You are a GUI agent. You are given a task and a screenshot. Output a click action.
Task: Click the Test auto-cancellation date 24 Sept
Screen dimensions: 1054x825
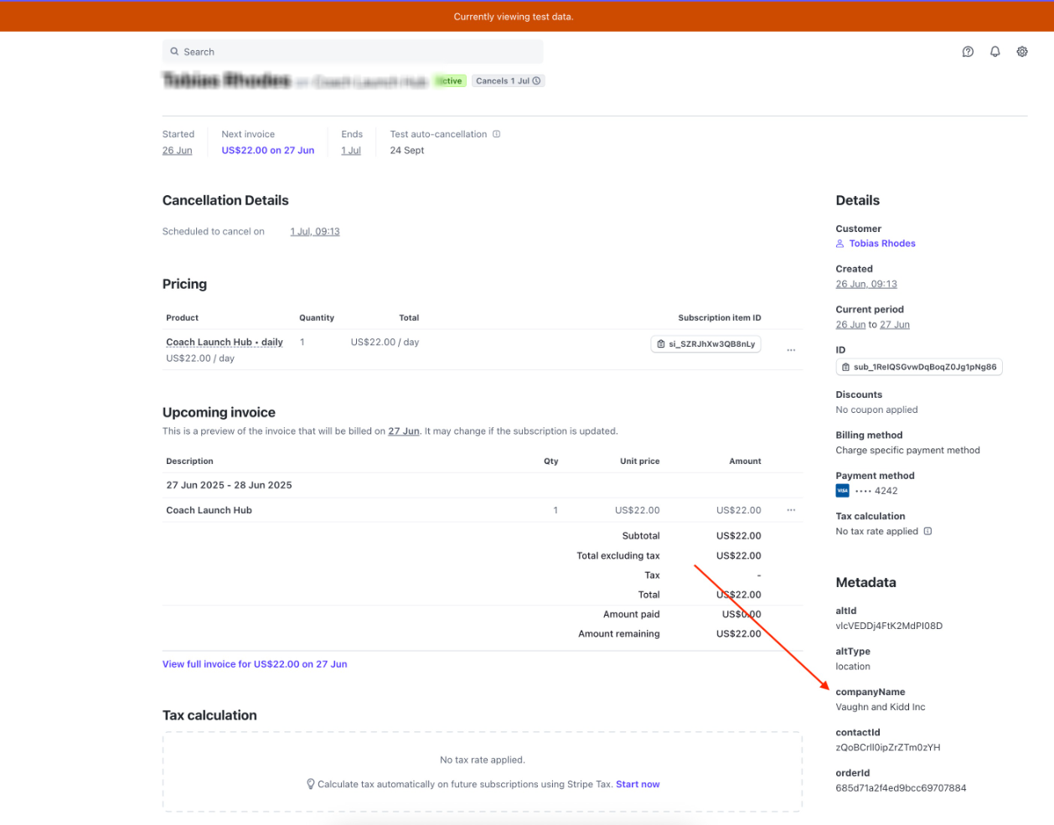[x=407, y=151]
